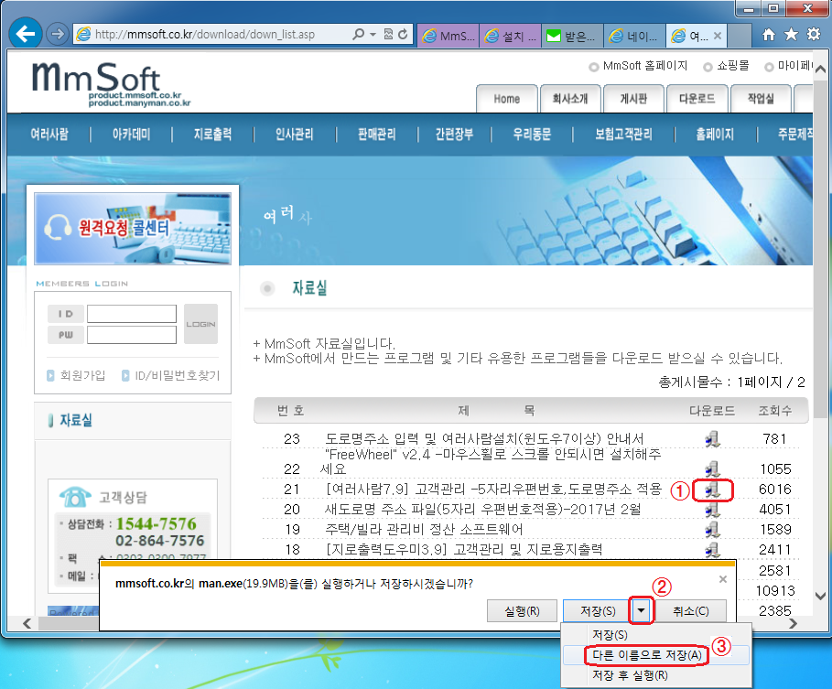832x689 pixels.
Task: Click download icon for post 23
Action: [713, 439]
